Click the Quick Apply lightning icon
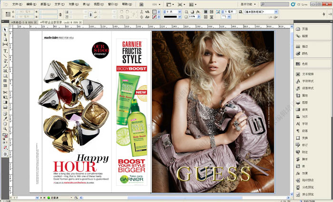This screenshot has height=202, width=333. pyautogui.click(x=323, y=14)
